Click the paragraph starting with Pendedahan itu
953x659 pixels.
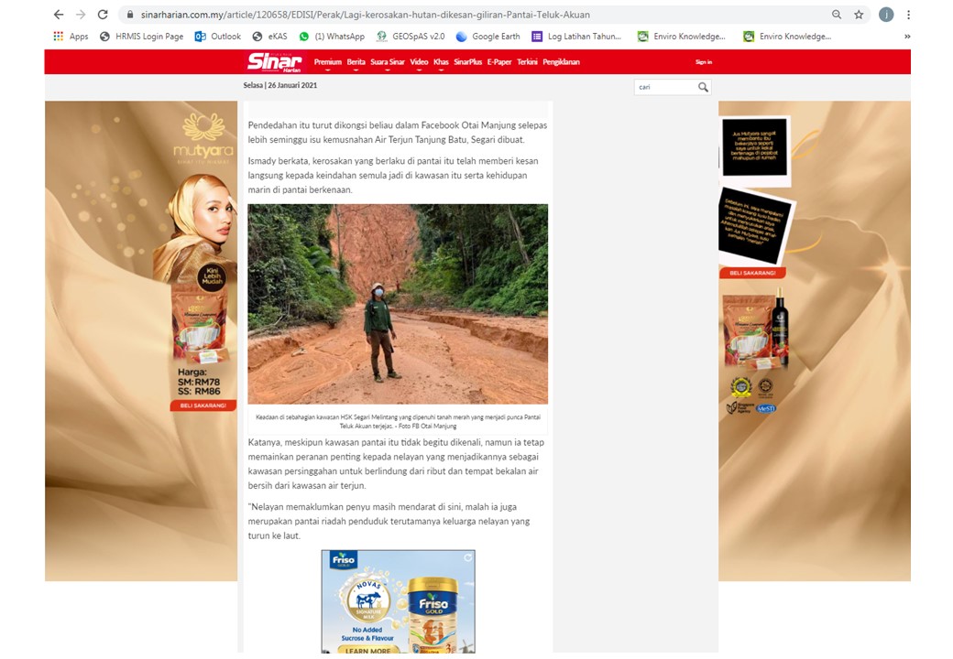(x=398, y=133)
